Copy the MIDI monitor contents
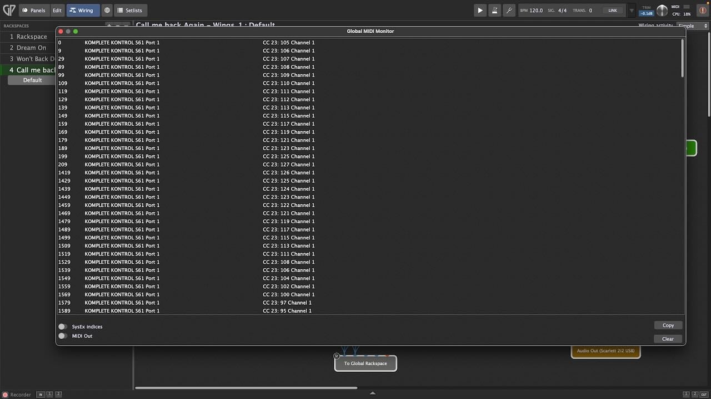The image size is (711, 399). tap(668, 325)
